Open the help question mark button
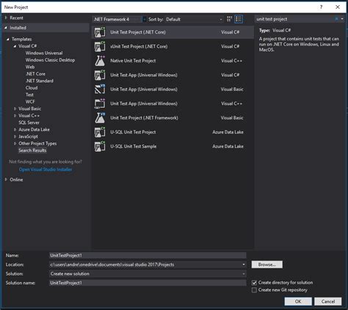 (x=322, y=7)
